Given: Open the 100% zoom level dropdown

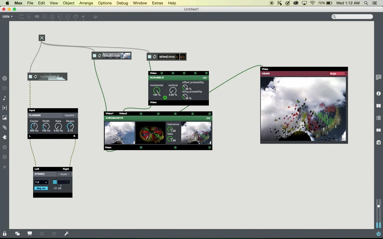Looking at the screenshot, I should [7, 17].
